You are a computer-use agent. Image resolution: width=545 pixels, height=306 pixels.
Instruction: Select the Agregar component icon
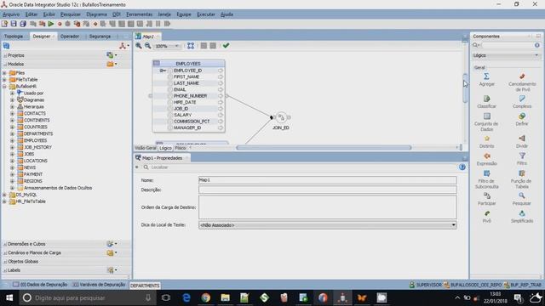(486, 76)
